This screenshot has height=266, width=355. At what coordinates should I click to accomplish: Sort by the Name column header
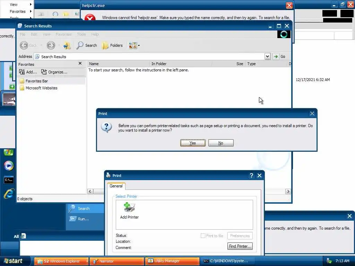[x=119, y=64]
